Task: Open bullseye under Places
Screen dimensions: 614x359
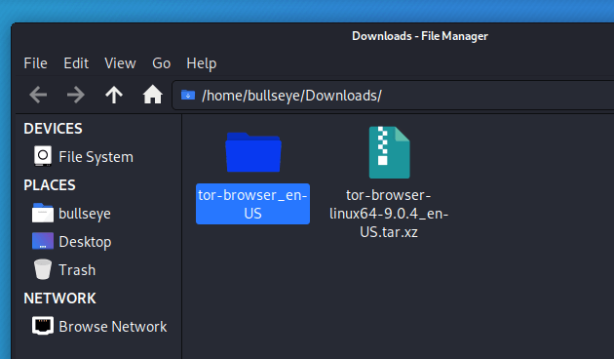Action: [85, 214]
